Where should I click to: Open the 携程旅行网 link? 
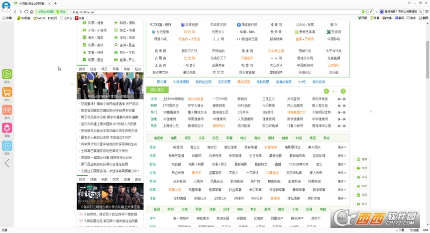[247, 25]
